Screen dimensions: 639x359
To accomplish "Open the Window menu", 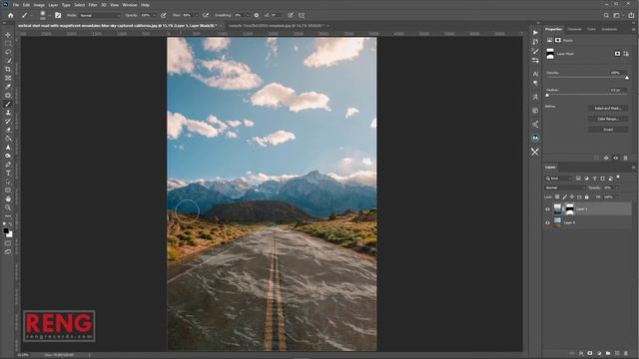I will (x=130, y=5).
